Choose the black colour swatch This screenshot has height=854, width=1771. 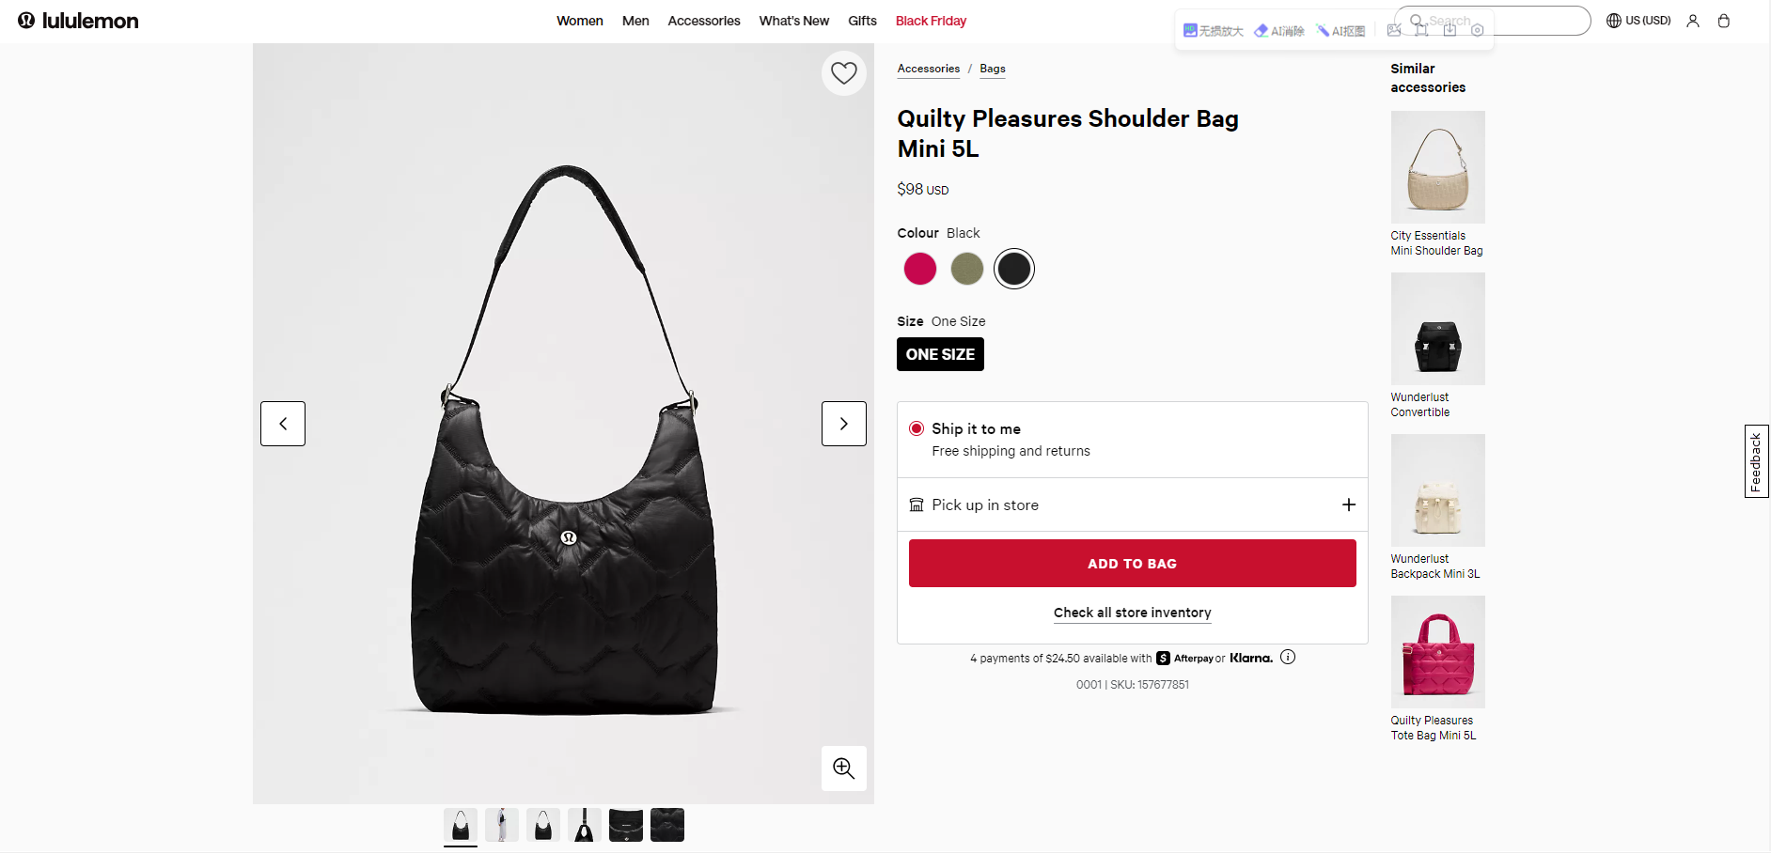pyautogui.click(x=1013, y=270)
